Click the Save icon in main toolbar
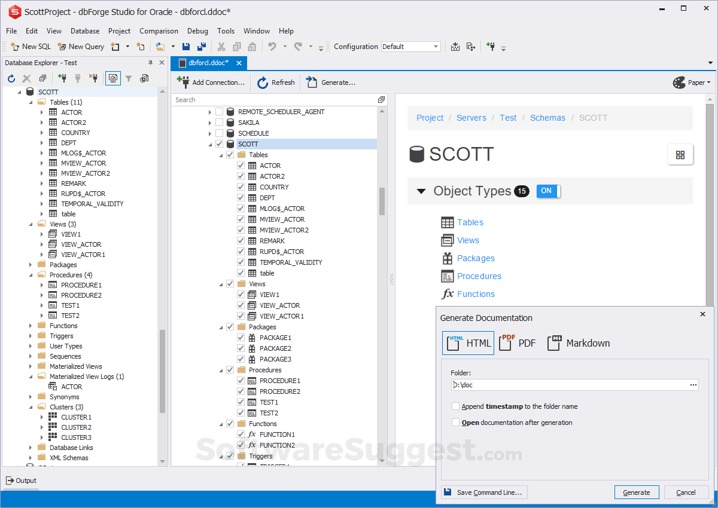This screenshot has height=508, width=718. click(x=186, y=47)
